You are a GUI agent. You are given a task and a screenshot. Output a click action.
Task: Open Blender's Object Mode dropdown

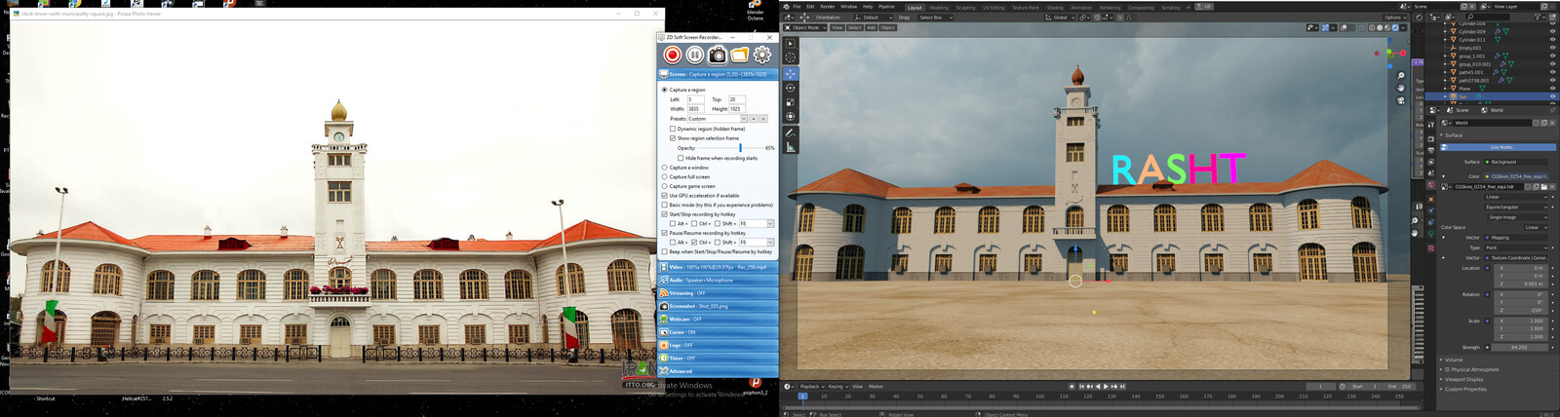pos(806,27)
